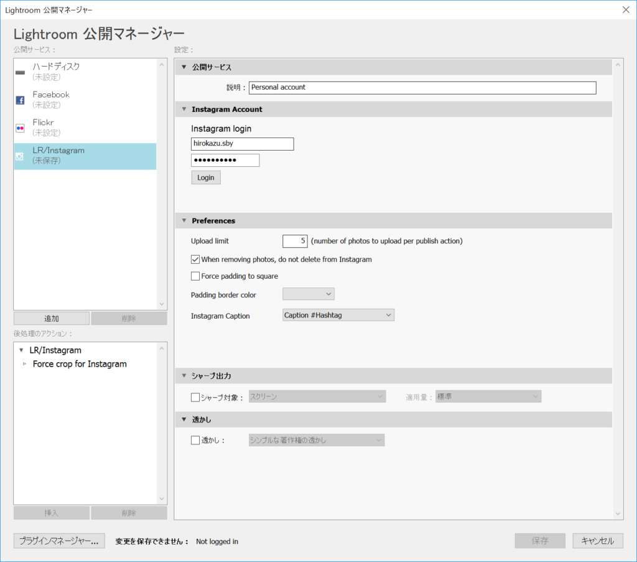This screenshot has width=637, height=562.
Task: Select the LR/Instagram publish service
Action: click(85, 156)
